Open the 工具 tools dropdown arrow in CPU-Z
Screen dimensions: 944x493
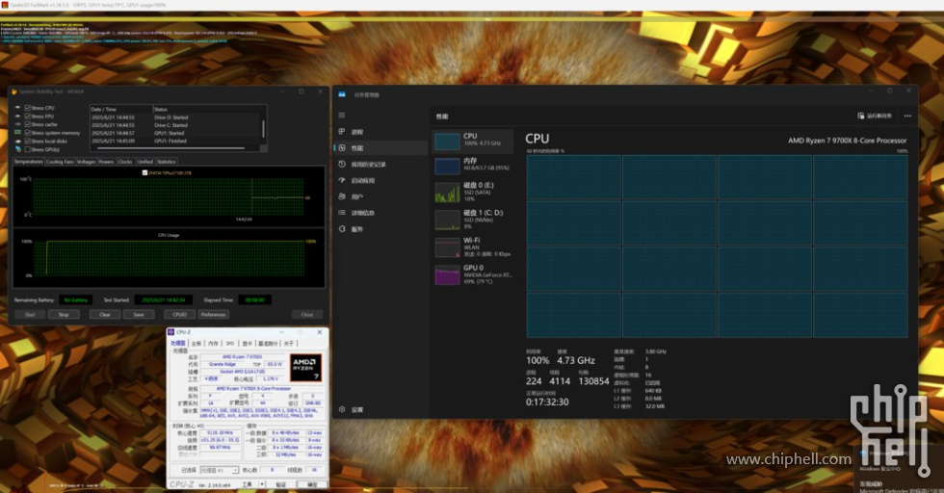click(x=262, y=484)
